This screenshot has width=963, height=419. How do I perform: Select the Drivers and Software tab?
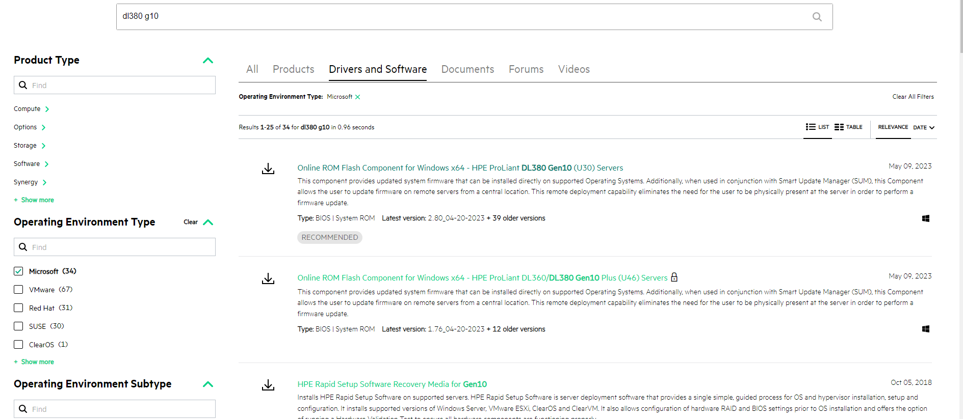coord(378,69)
